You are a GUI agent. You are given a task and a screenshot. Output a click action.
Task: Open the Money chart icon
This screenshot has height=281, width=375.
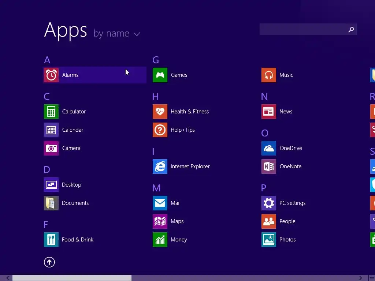(160, 240)
